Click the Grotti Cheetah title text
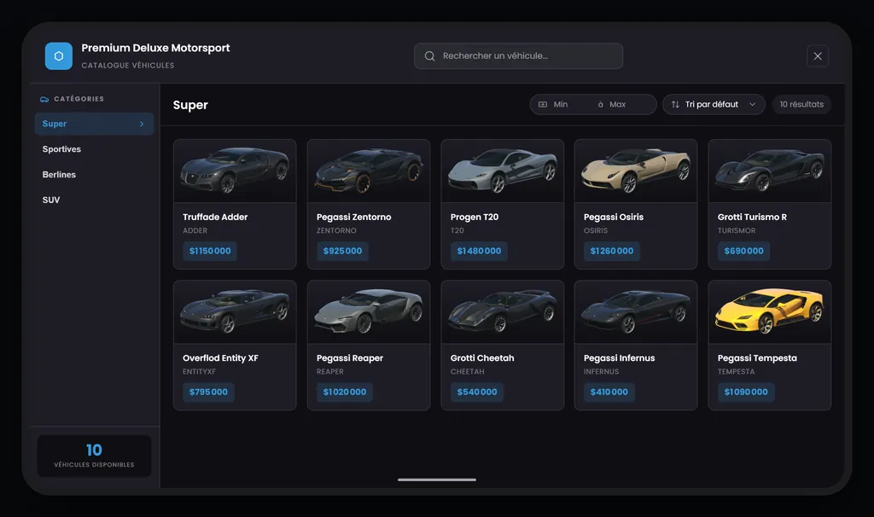874x517 pixels. [x=482, y=358]
